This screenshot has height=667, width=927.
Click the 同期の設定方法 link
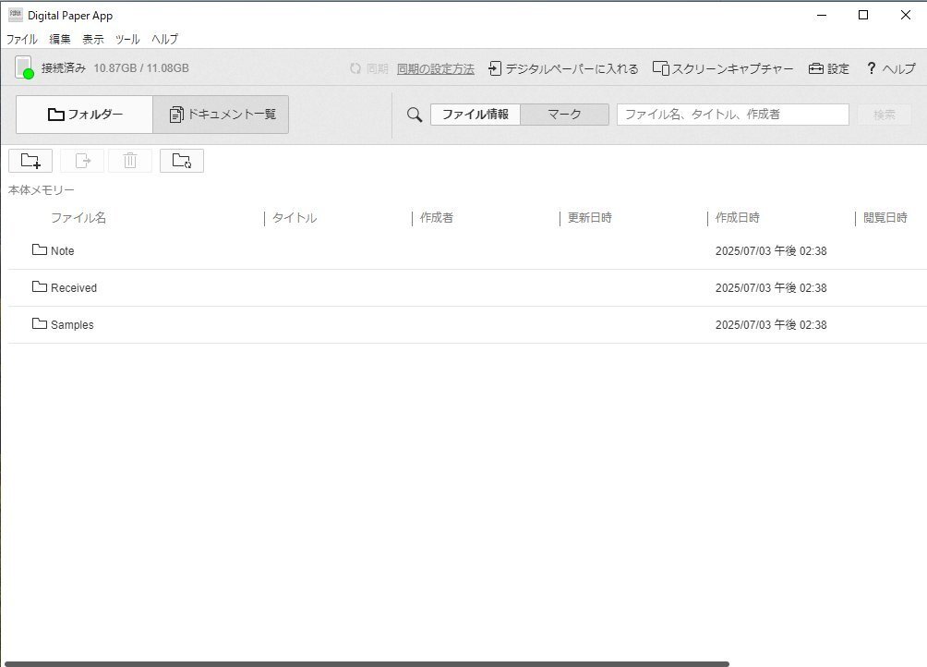pyautogui.click(x=435, y=68)
